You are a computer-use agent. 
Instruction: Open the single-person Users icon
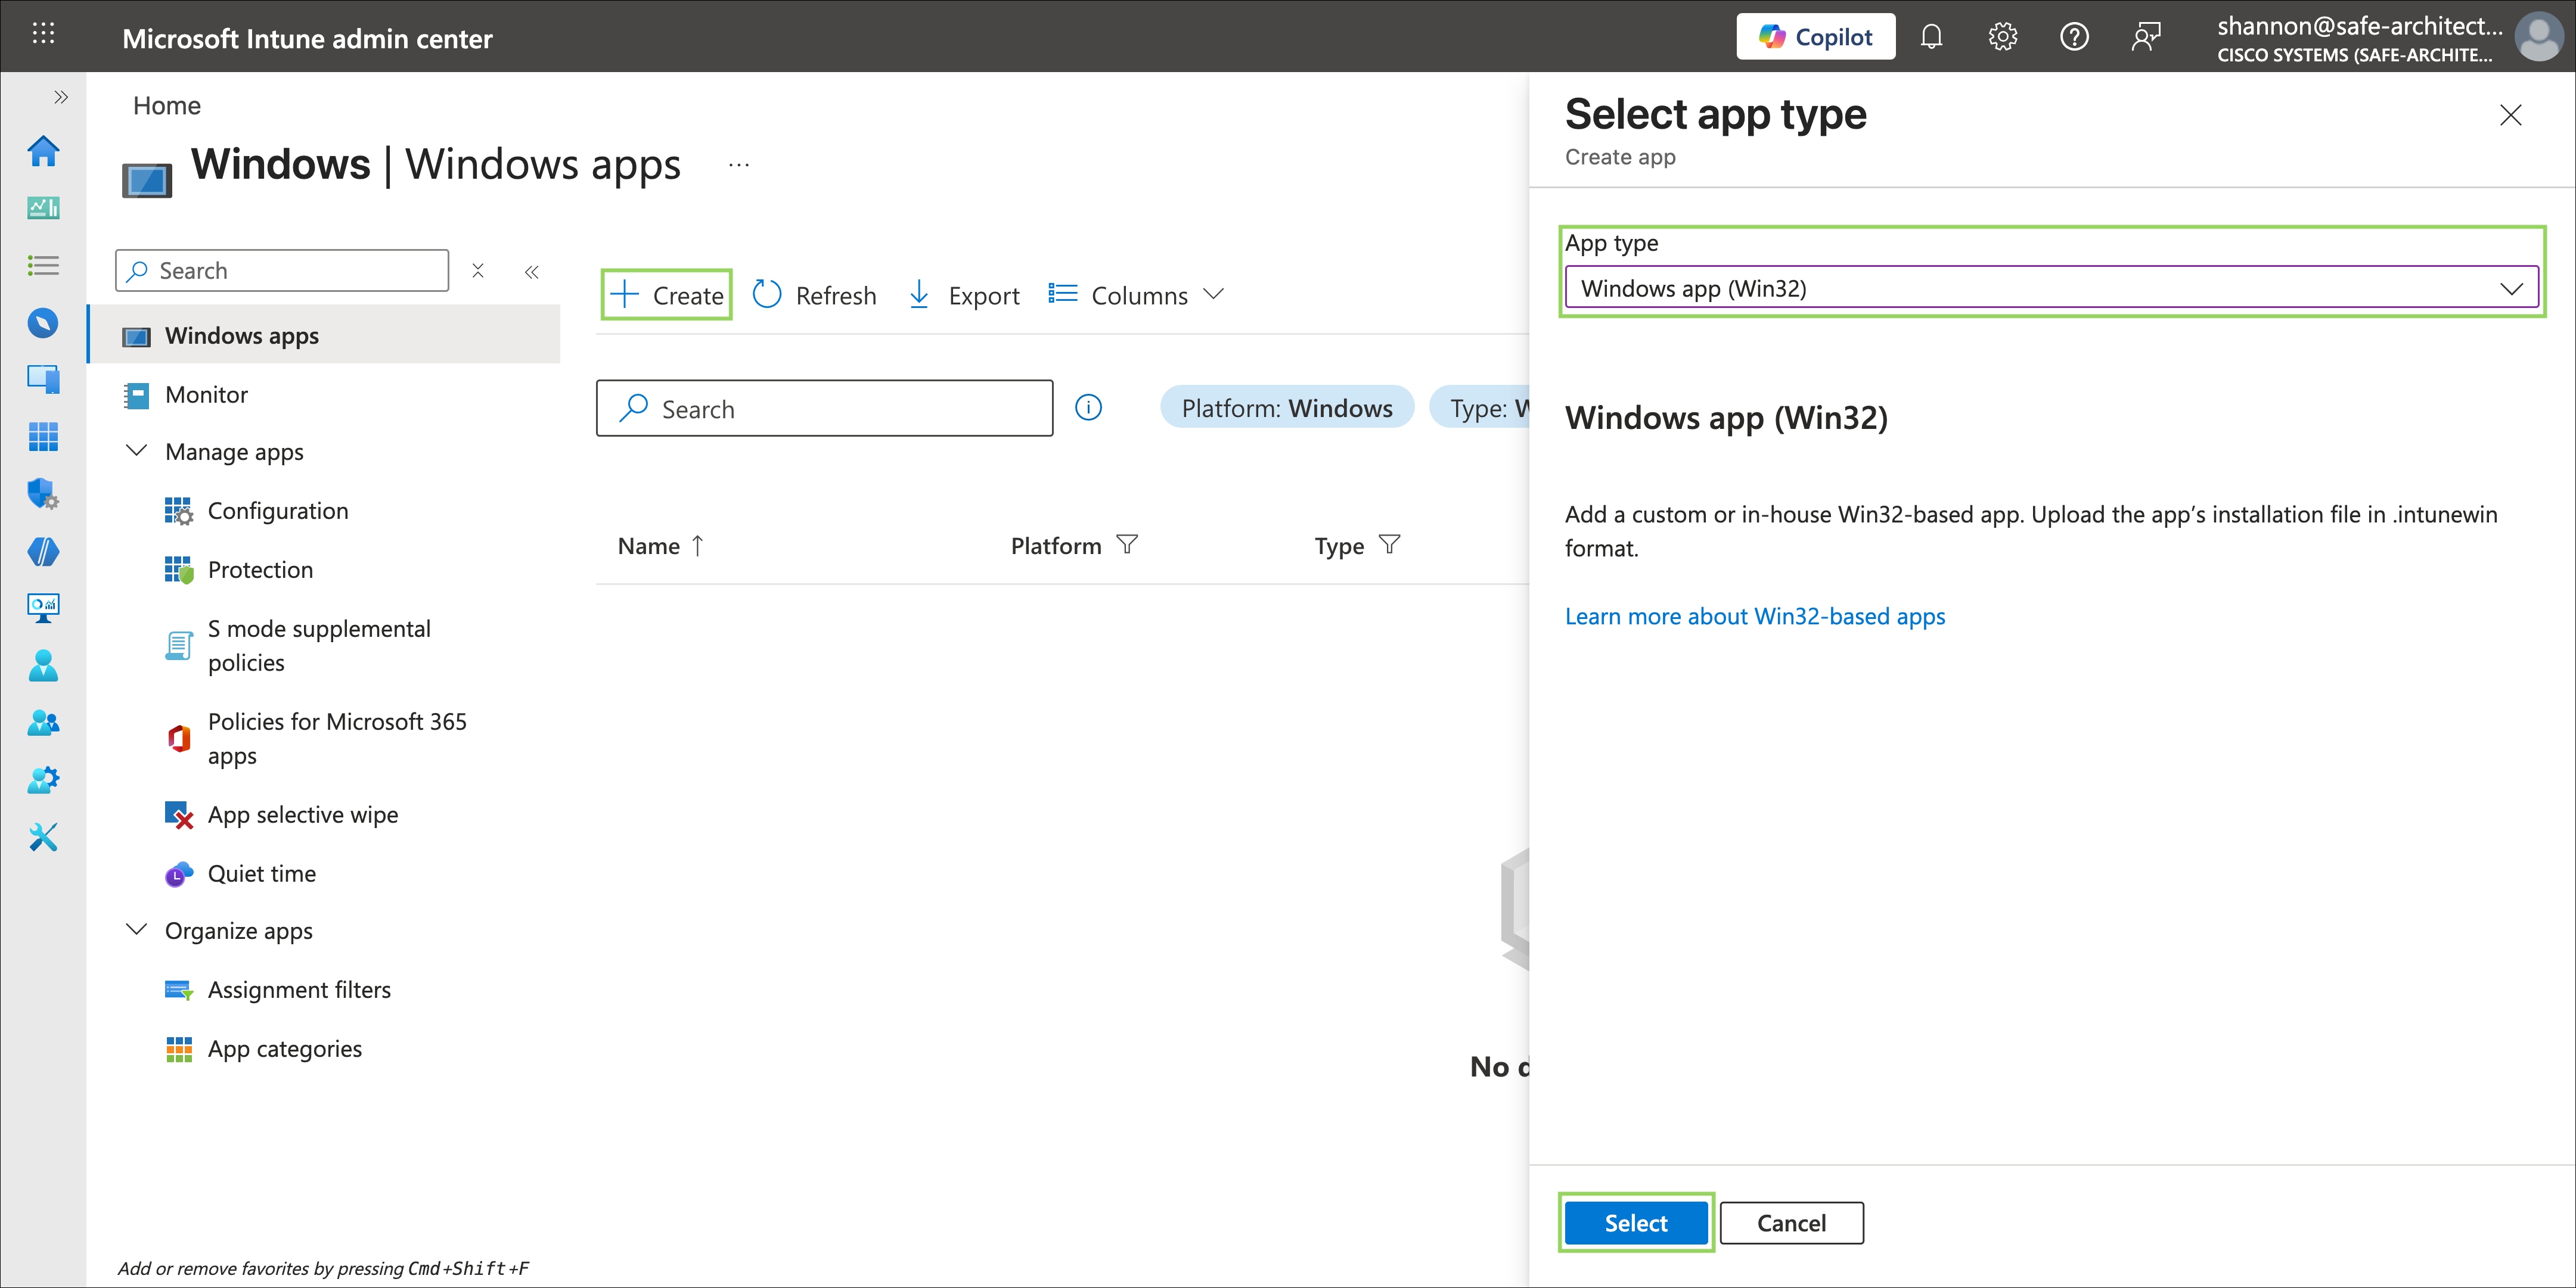coord(43,665)
